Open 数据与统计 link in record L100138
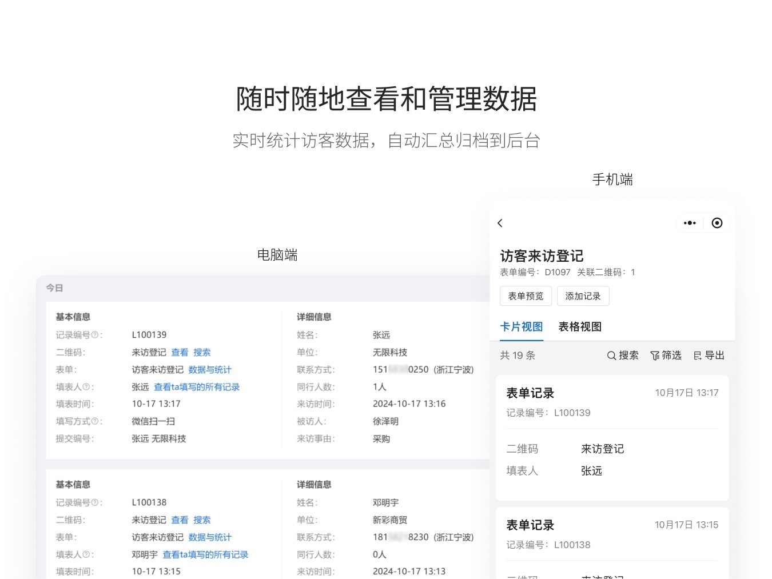772x579 pixels. click(210, 537)
